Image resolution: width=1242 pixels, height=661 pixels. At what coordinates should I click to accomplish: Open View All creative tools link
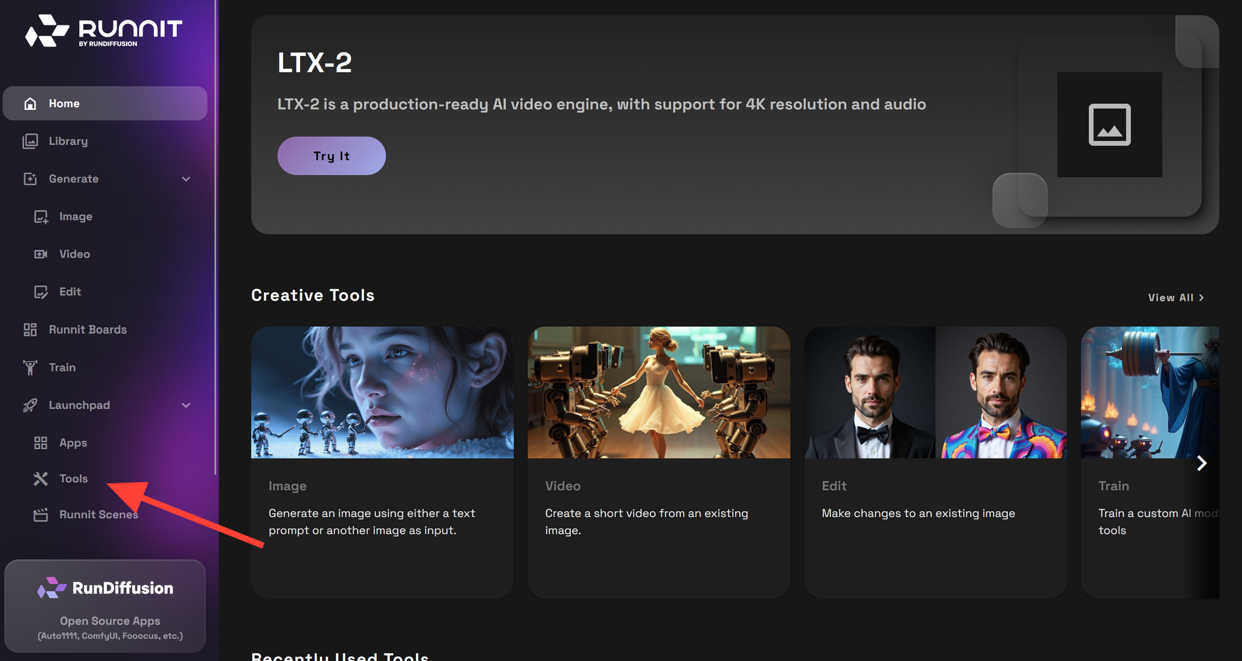coord(1175,298)
